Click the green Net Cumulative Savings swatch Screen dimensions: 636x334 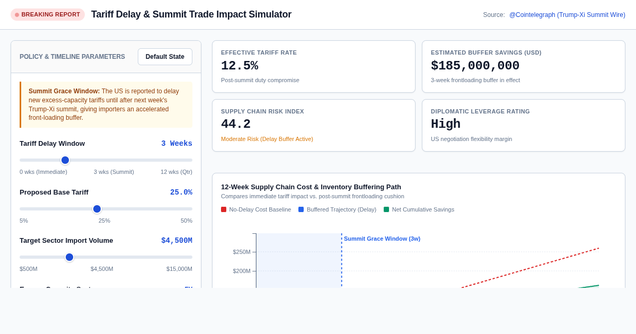click(x=386, y=209)
